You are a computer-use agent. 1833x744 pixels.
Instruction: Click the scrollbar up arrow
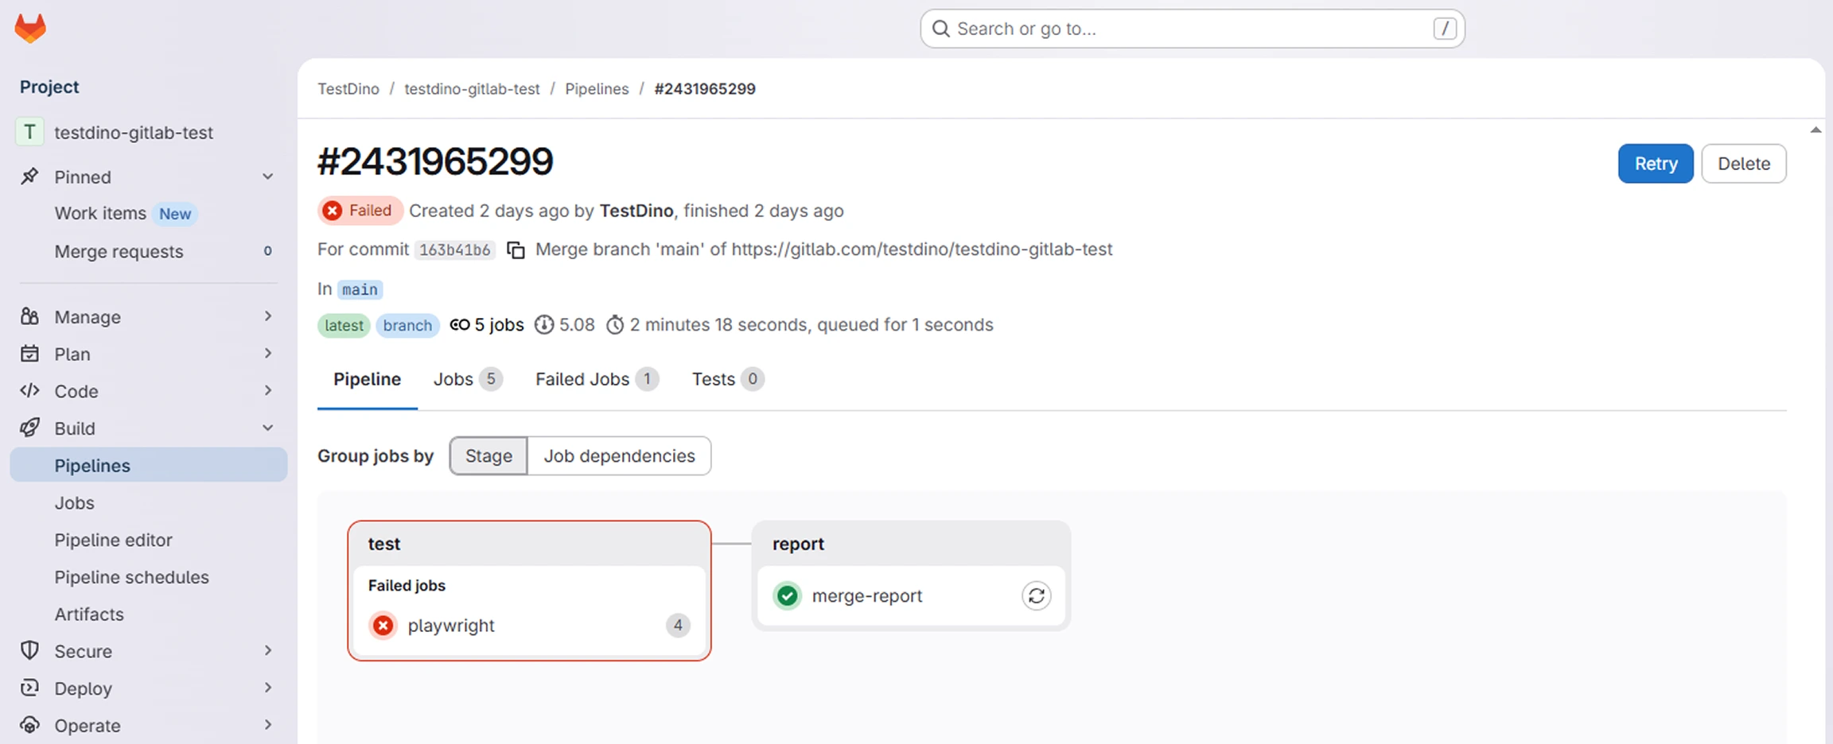point(1815,130)
